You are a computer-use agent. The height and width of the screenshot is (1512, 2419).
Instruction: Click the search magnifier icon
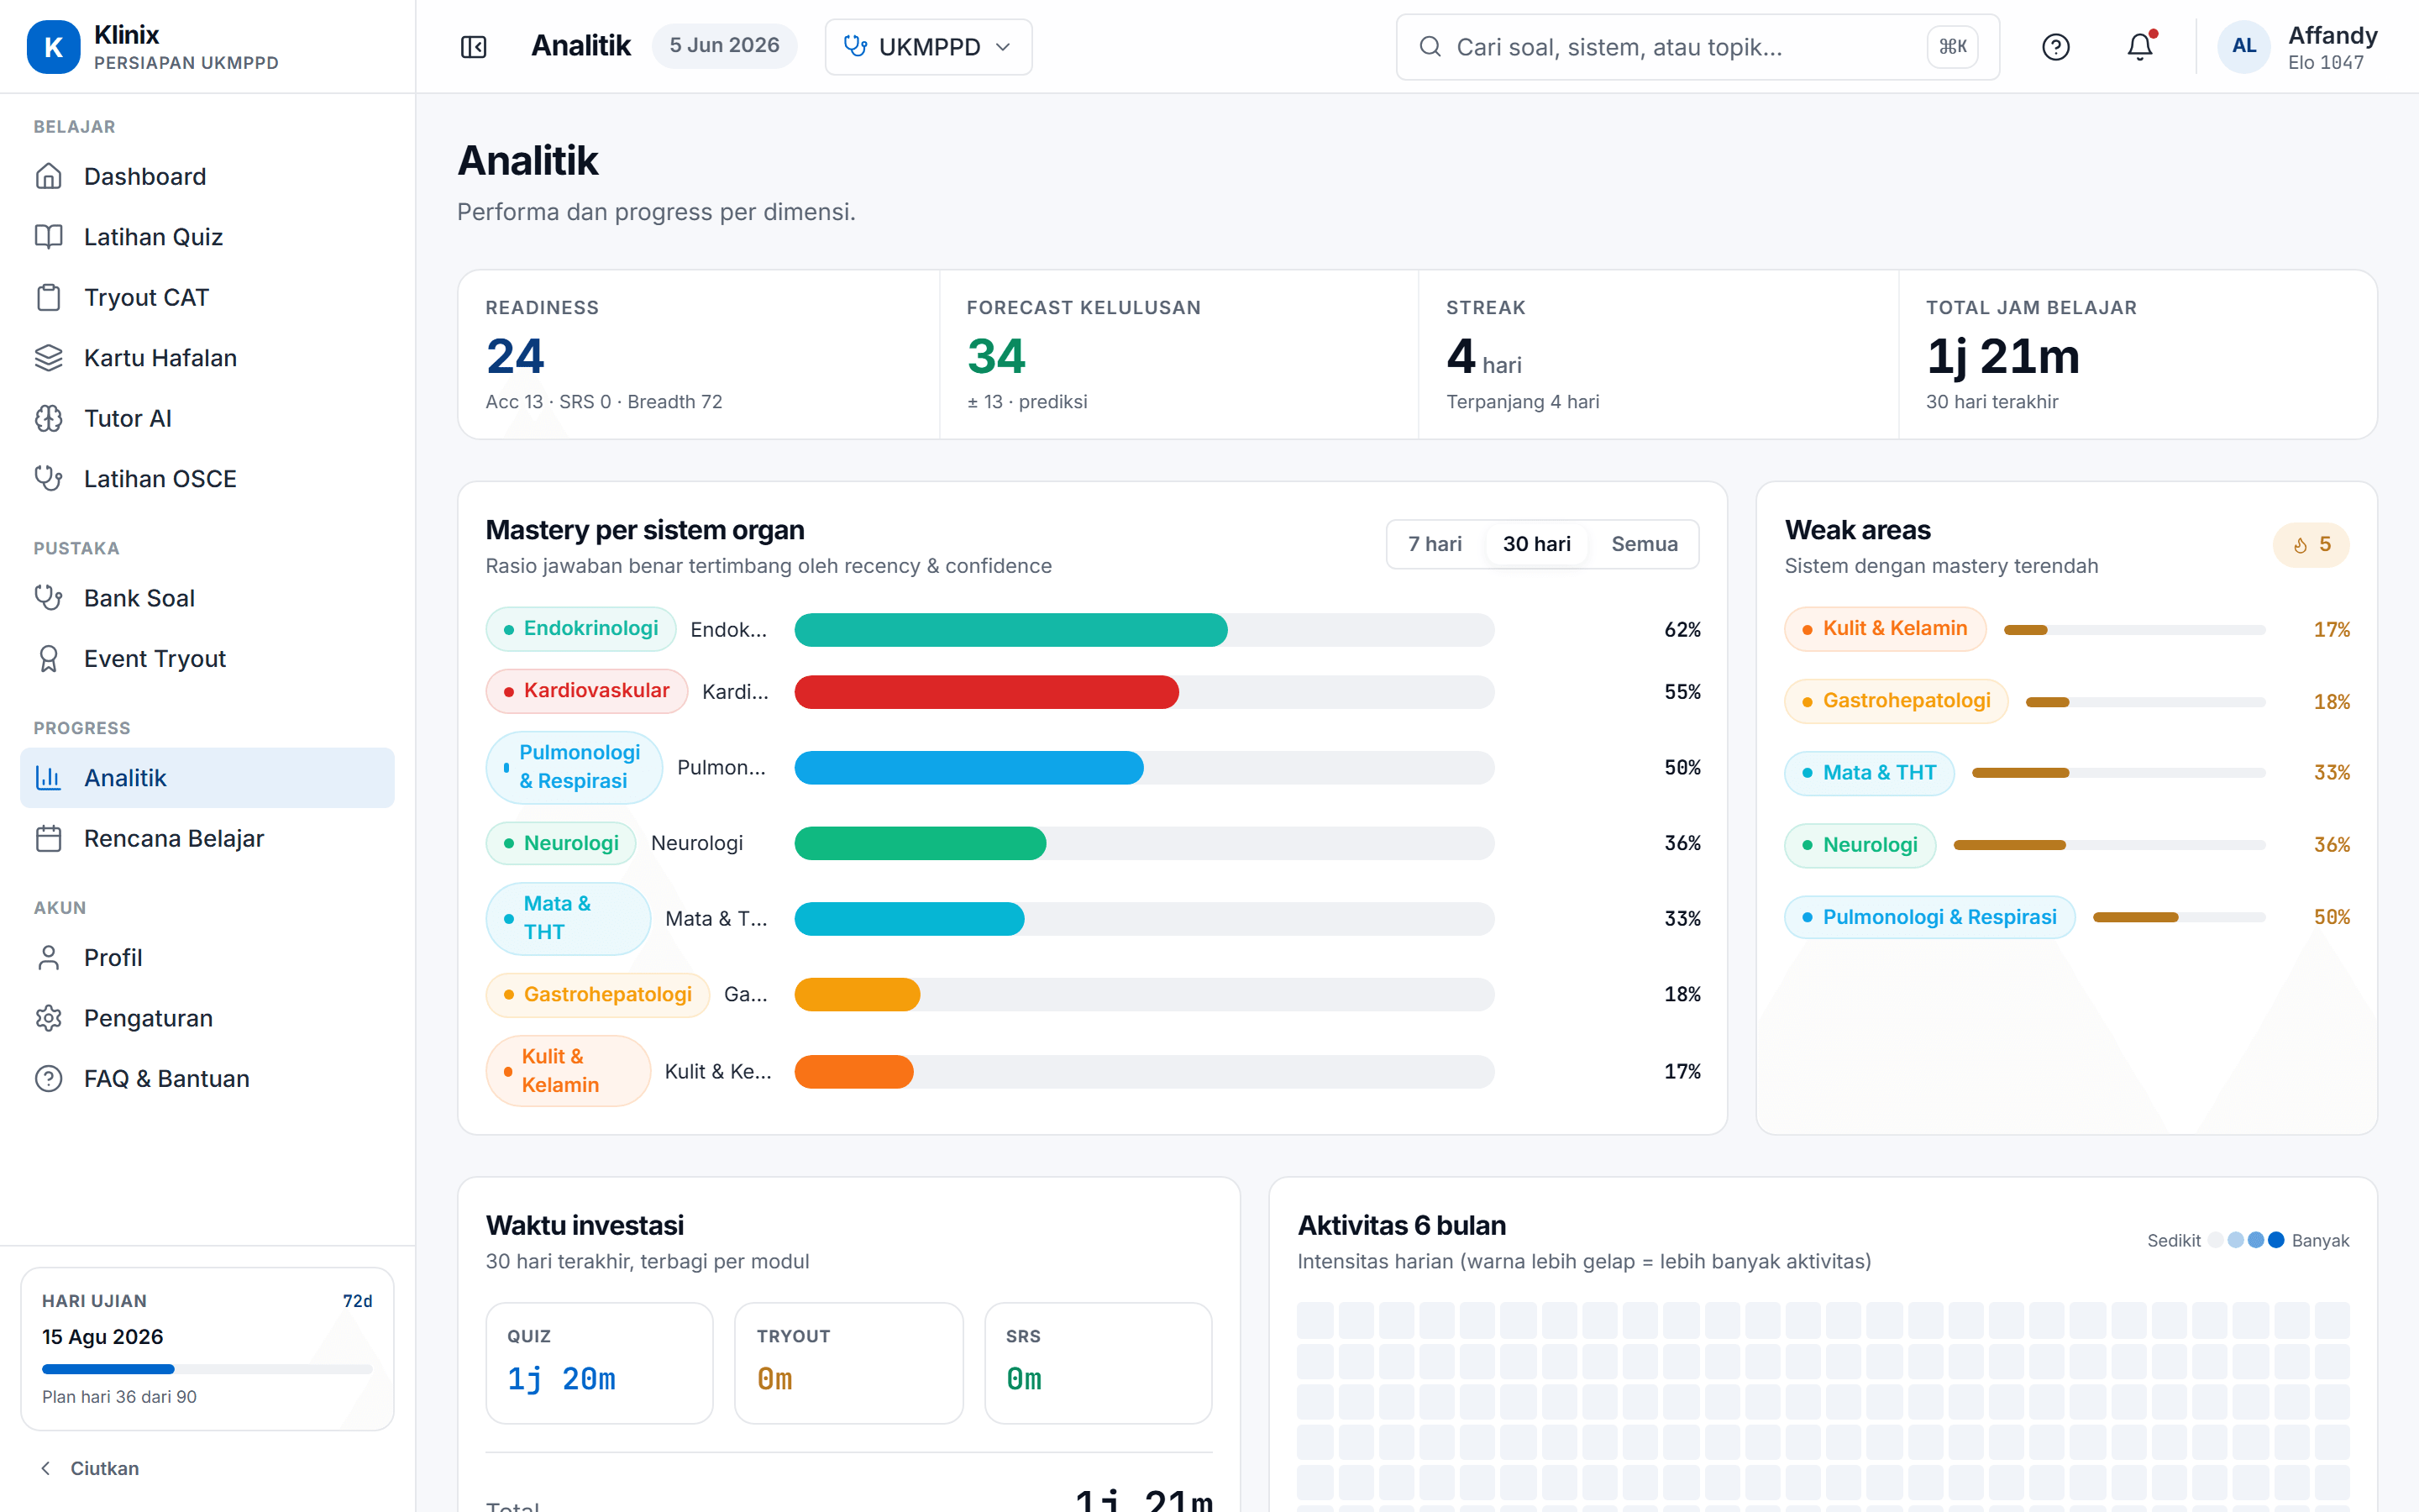pos(1430,47)
